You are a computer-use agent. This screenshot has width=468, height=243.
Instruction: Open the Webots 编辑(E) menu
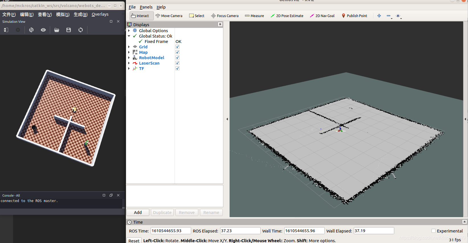pos(27,15)
